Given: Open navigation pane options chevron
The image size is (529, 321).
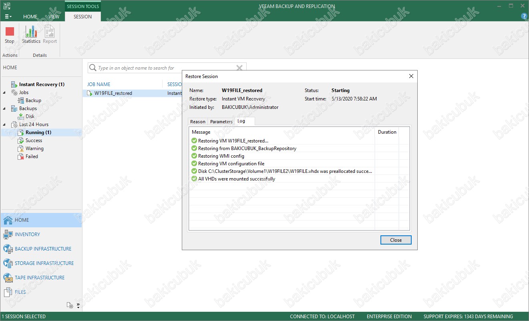Looking at the screenshot, I should 78,305.
